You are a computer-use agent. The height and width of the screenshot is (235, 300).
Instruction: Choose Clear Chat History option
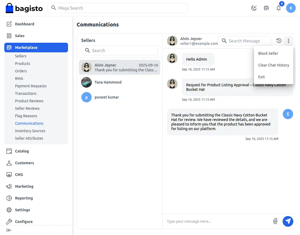[273, 65]
